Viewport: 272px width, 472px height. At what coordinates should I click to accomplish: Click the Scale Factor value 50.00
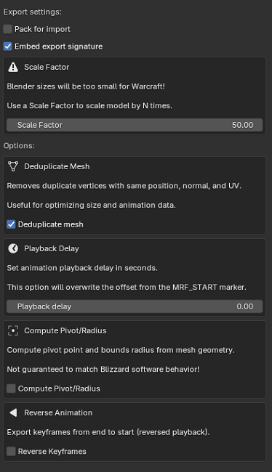pos(242,125)
